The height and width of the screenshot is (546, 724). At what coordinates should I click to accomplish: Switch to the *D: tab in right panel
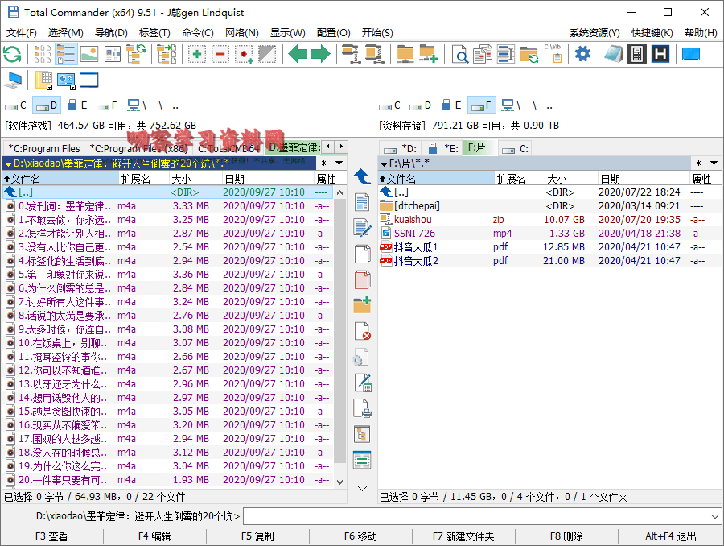(401, 148)
